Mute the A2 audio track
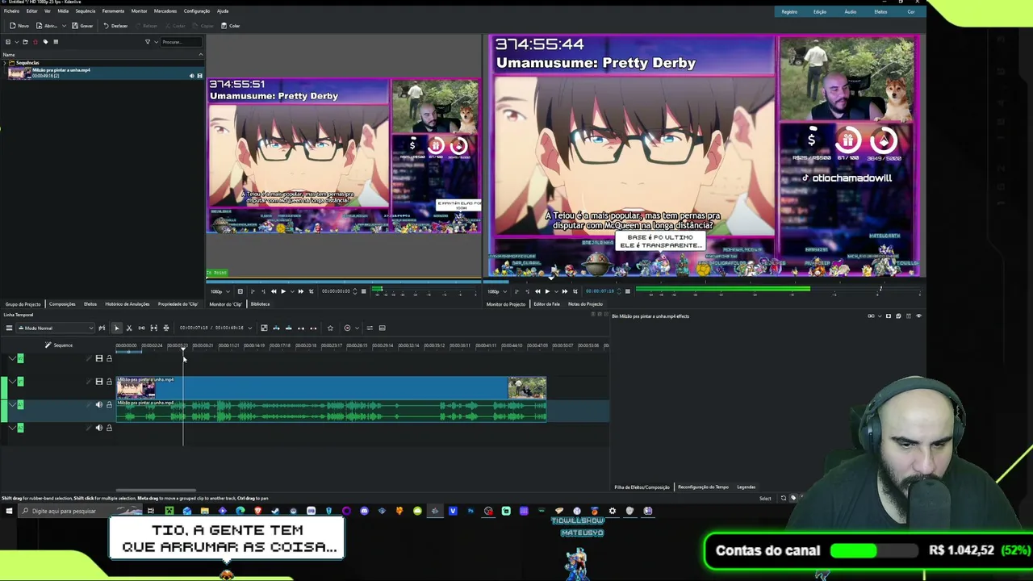 pos(99,428)
